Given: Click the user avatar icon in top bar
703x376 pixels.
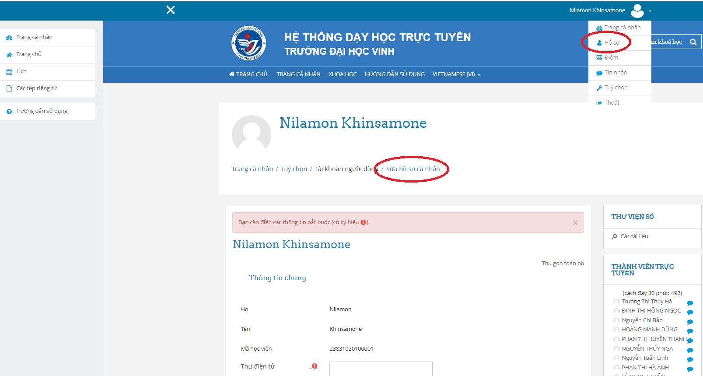Looking at the screenshot, I should click(x=637, y=11).
